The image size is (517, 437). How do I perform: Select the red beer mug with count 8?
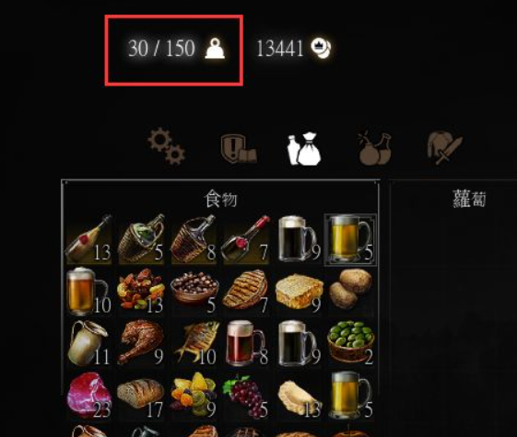point(247,342)
